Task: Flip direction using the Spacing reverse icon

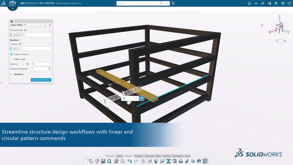Action: coord(28,64)
